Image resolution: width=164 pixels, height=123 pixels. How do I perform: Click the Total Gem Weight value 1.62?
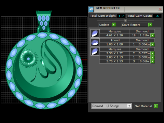(x=121, y=16)
